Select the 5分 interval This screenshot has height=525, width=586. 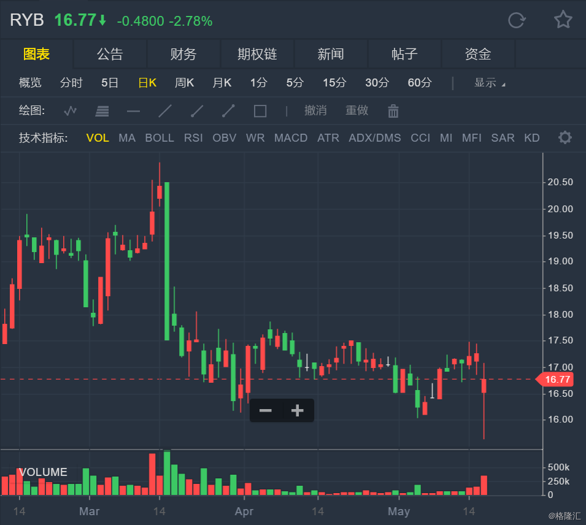(295, 83)
